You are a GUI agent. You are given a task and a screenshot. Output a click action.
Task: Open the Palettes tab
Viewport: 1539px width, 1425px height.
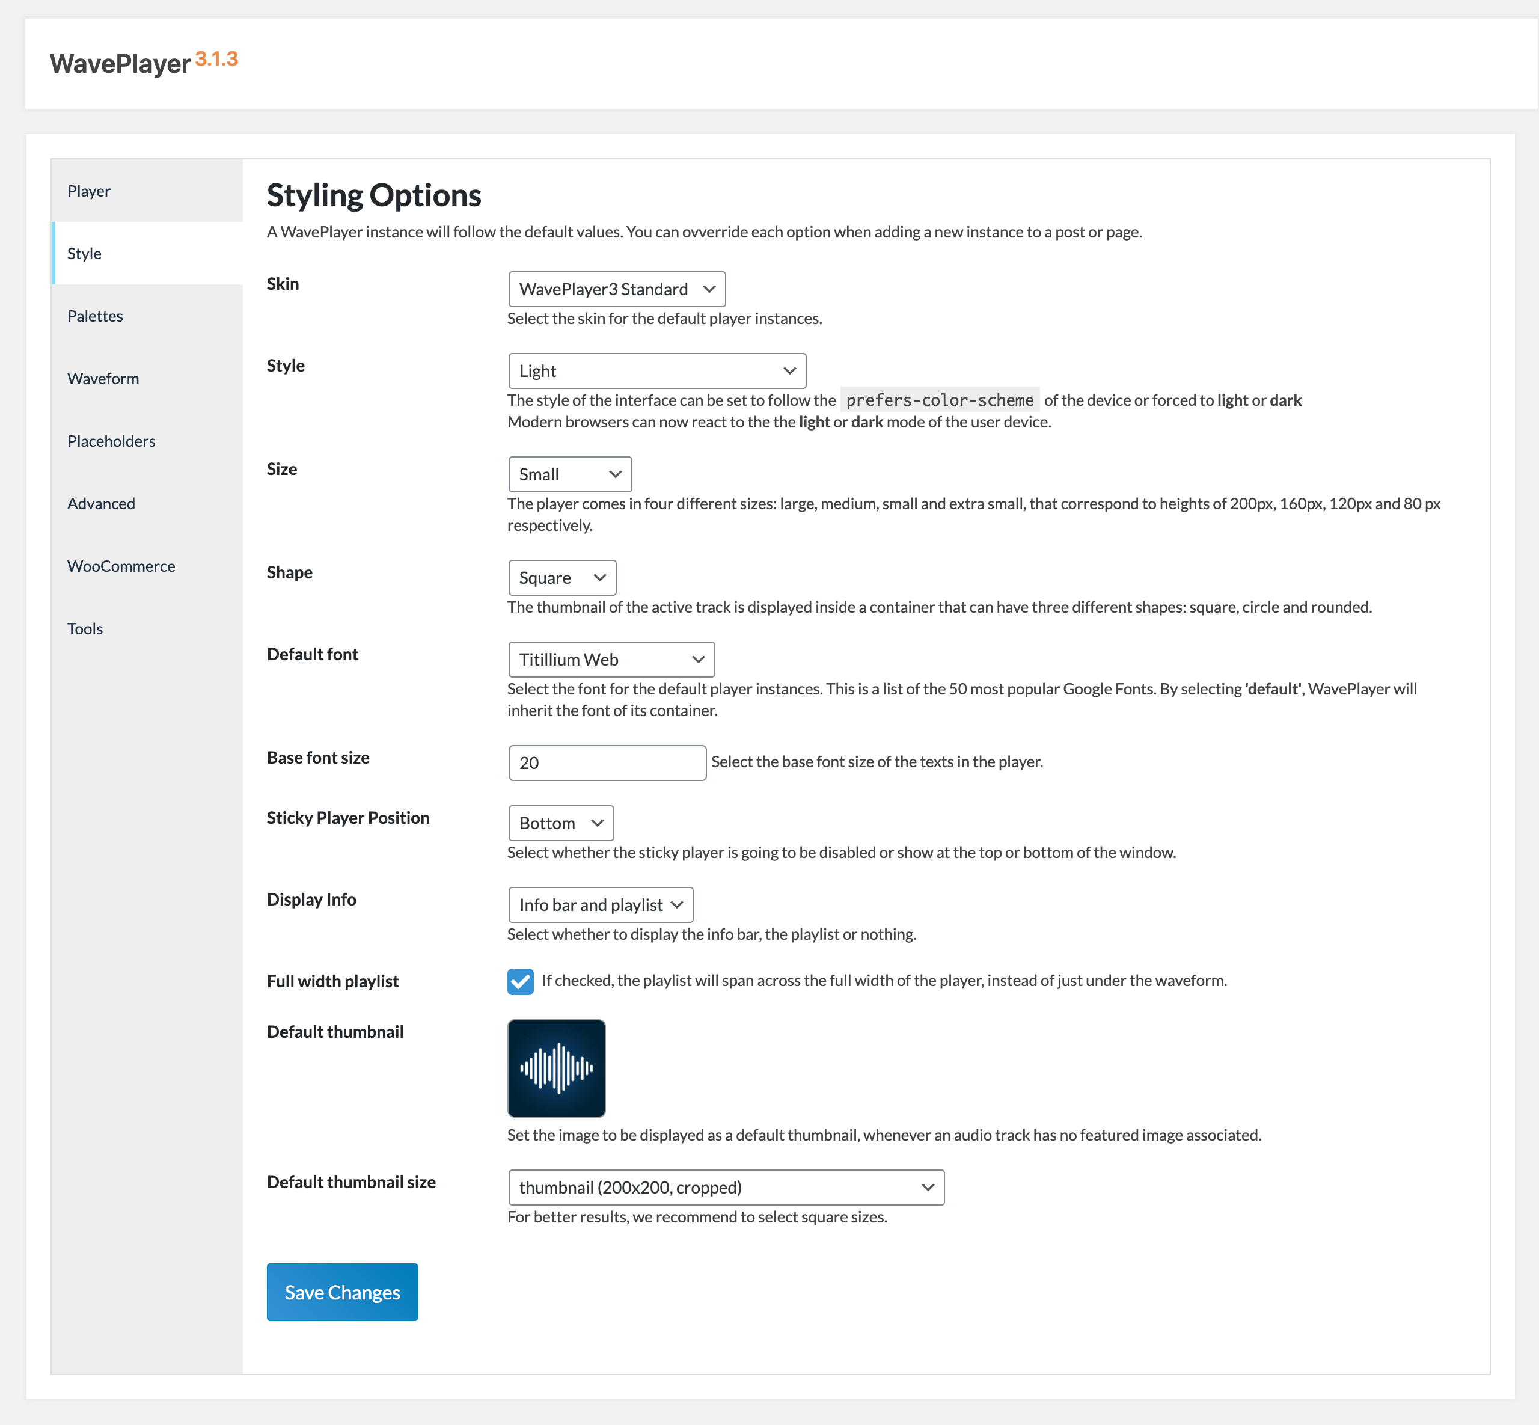tap(95, 316)
